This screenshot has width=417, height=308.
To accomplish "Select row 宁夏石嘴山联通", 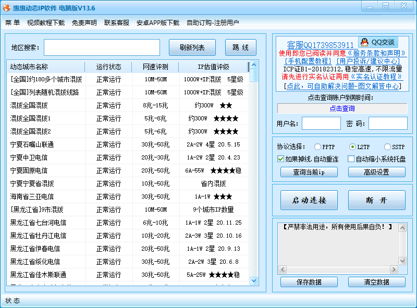I will (x=128, y=144).
